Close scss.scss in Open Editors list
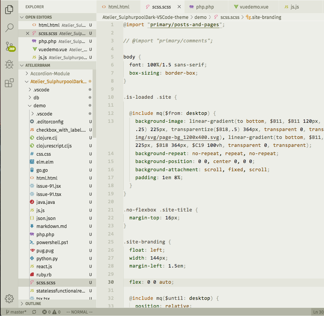 coord(28,34)
